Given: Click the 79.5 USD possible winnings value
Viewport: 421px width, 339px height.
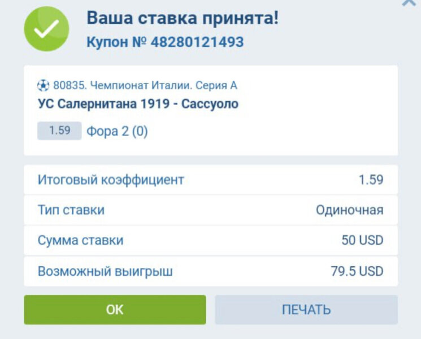Looking at the screenshot, I should (x=357, y=271).
